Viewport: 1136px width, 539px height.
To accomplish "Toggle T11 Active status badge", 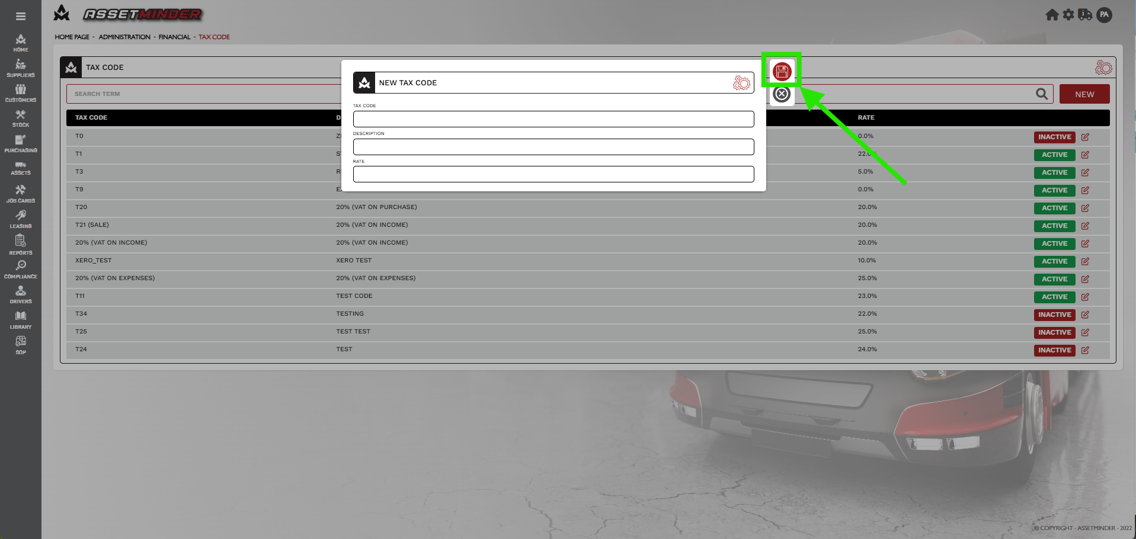I will [x=1054, y=297].
